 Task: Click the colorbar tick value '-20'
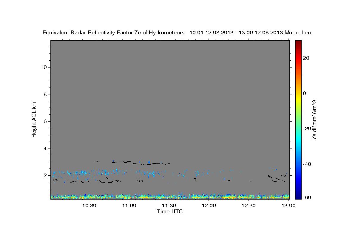[307, 128]
